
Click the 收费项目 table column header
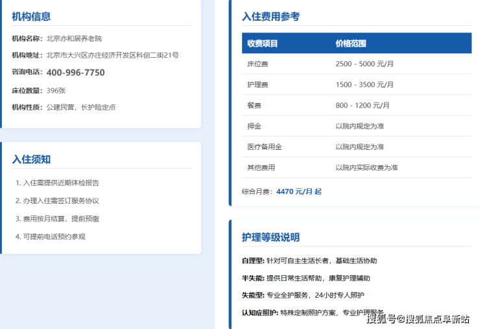pos(262,43)
